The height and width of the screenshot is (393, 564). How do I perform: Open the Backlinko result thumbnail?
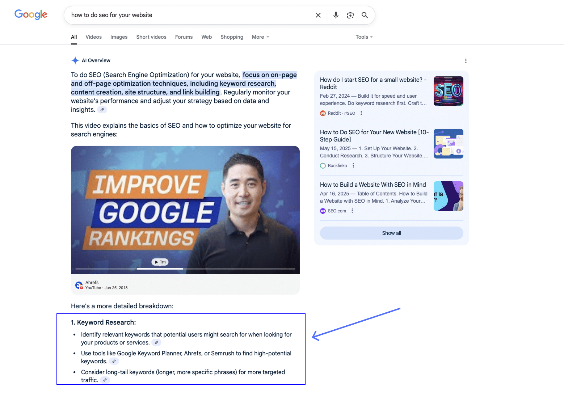coord(449,144)
